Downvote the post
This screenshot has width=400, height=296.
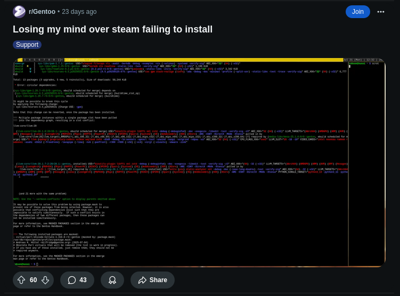(x=45, y=280)
